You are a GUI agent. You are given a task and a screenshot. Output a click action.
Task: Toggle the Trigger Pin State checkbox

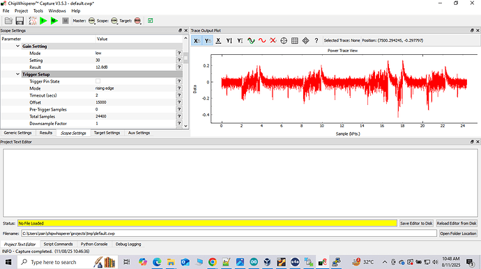pyautogui.click(x=98, y=81)
